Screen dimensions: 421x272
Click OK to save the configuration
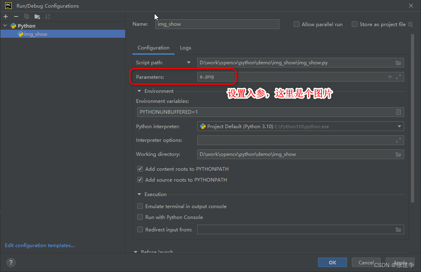pyautogui.click(x=332, y=262)
